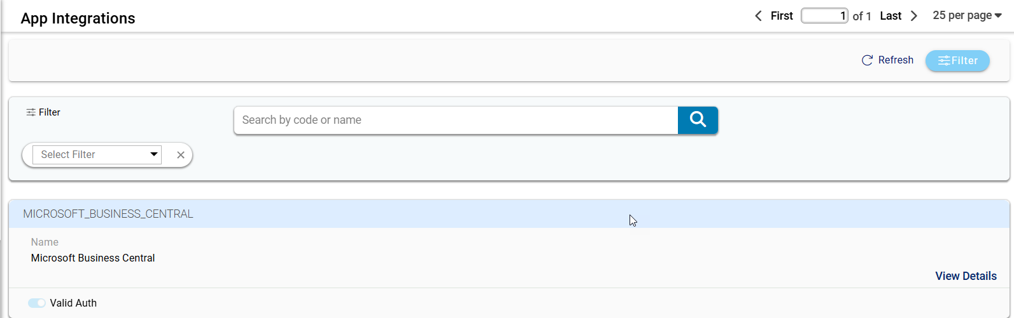Click the sliders icon beside the Filter label
The image size is (1014, 318).
point(31,112)
